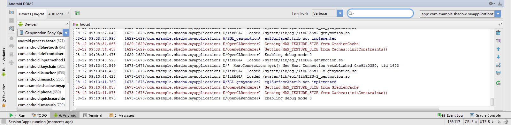
Task: Click log line 09:13:40.549 HostConnection::get()
Action: pos(237,66)
